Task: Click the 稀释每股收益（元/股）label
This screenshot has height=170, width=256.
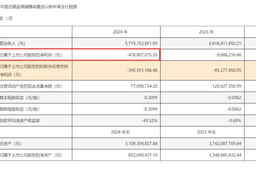Action: [x=20, y=109]
